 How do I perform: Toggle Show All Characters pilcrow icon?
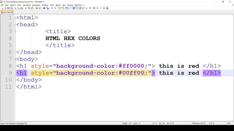point(70,8)
